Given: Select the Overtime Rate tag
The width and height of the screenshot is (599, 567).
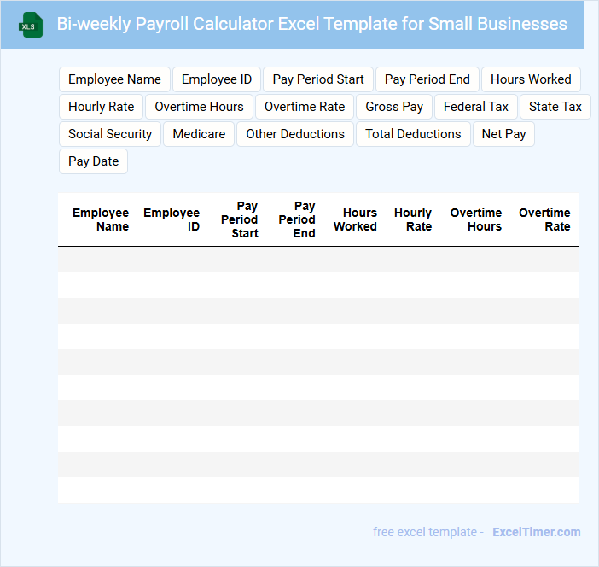Looking at the screenshot, I should pyautogui.click(x=305, y=107).
